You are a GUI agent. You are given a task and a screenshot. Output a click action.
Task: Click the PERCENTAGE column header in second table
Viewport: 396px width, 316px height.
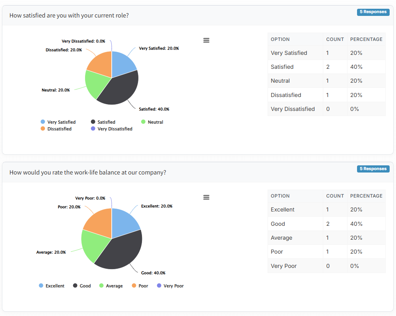point(366,196)
